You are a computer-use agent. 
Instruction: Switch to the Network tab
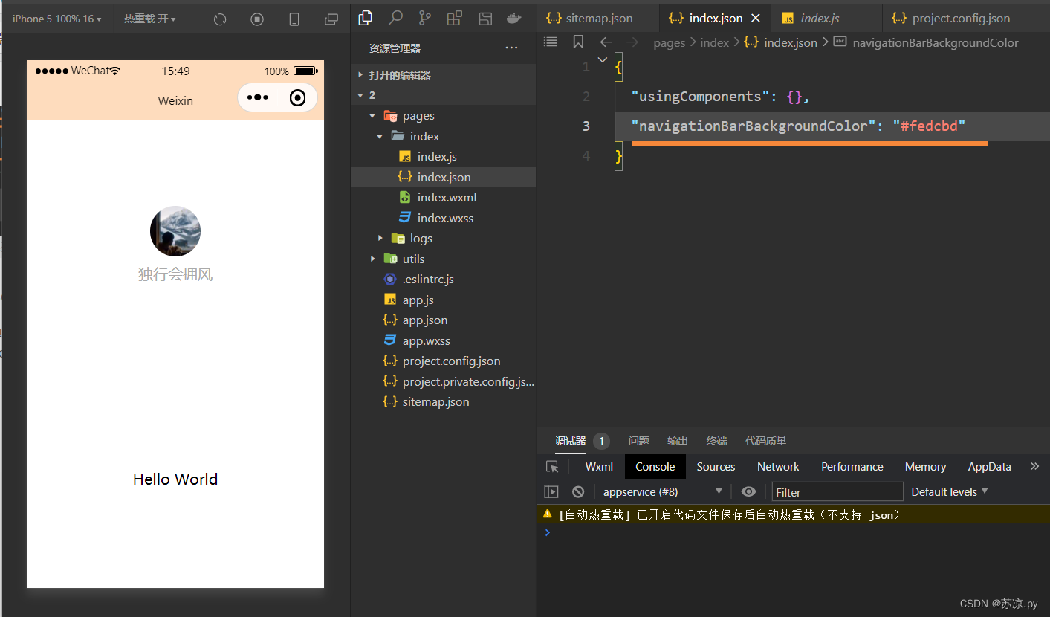tap(777, 467)
